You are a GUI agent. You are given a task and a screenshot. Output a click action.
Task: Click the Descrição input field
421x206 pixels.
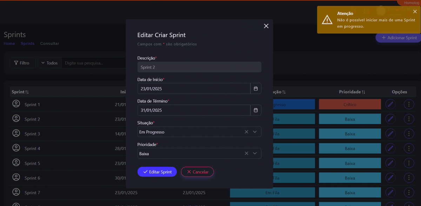pos(199,67)
